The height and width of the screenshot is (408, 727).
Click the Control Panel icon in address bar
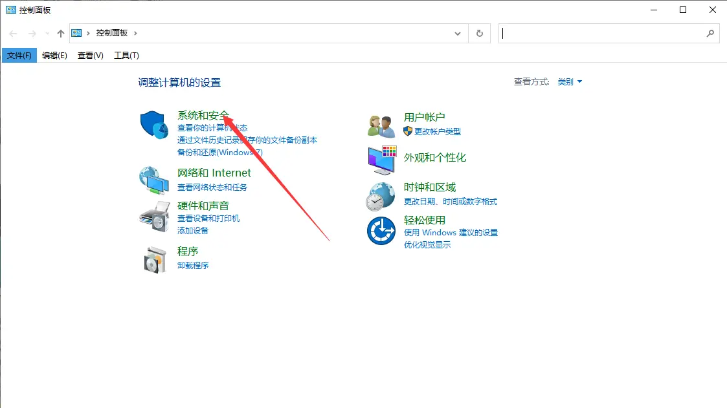pos(76,33)
